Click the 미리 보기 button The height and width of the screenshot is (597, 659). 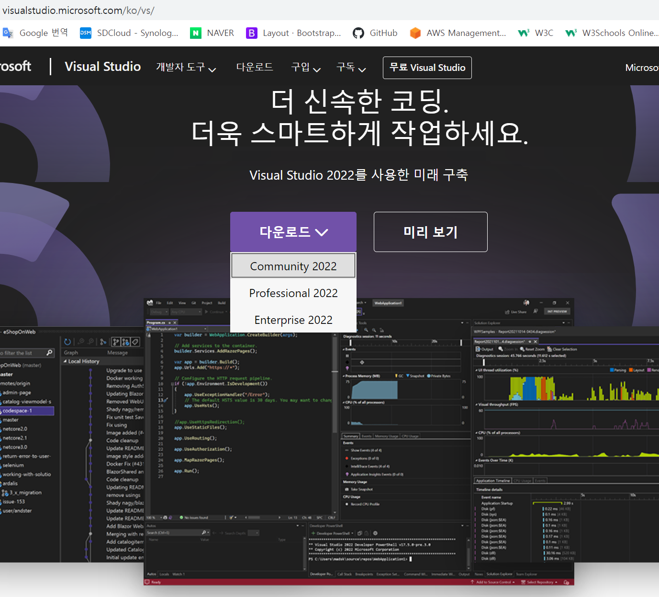[431, 232]
